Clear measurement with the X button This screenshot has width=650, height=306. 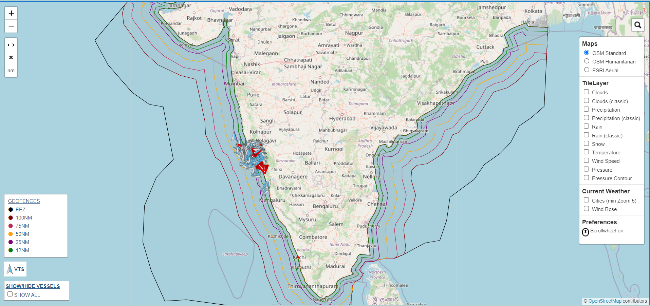[11, 58]
